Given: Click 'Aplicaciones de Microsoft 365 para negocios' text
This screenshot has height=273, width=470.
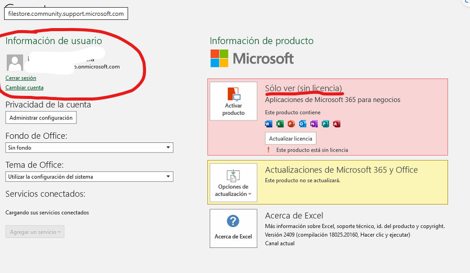Looking at the screenshot, I should (332, 100).
